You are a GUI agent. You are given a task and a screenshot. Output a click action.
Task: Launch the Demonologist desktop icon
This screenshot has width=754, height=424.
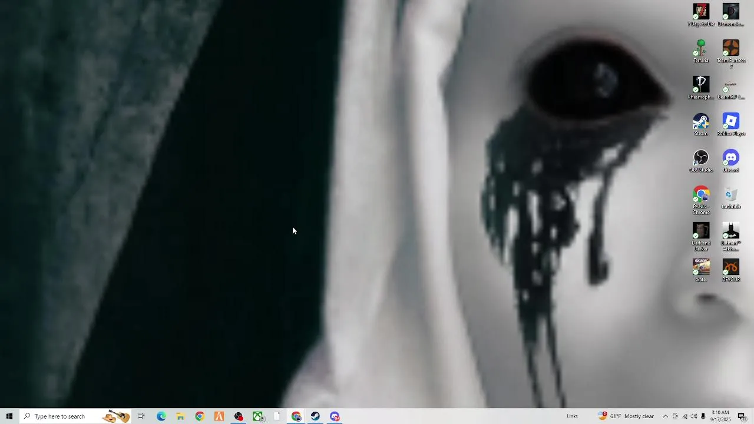731,15
